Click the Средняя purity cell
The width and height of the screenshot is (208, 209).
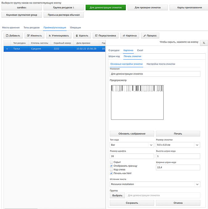39,49
